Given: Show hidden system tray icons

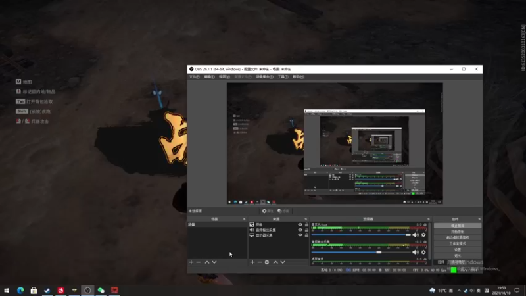Looking at the screenshot, I should (x=459, y=291).
